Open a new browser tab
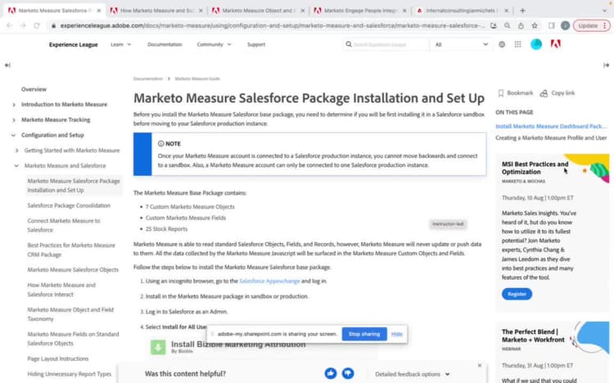614x383 pixels. [x=522, y=11]
